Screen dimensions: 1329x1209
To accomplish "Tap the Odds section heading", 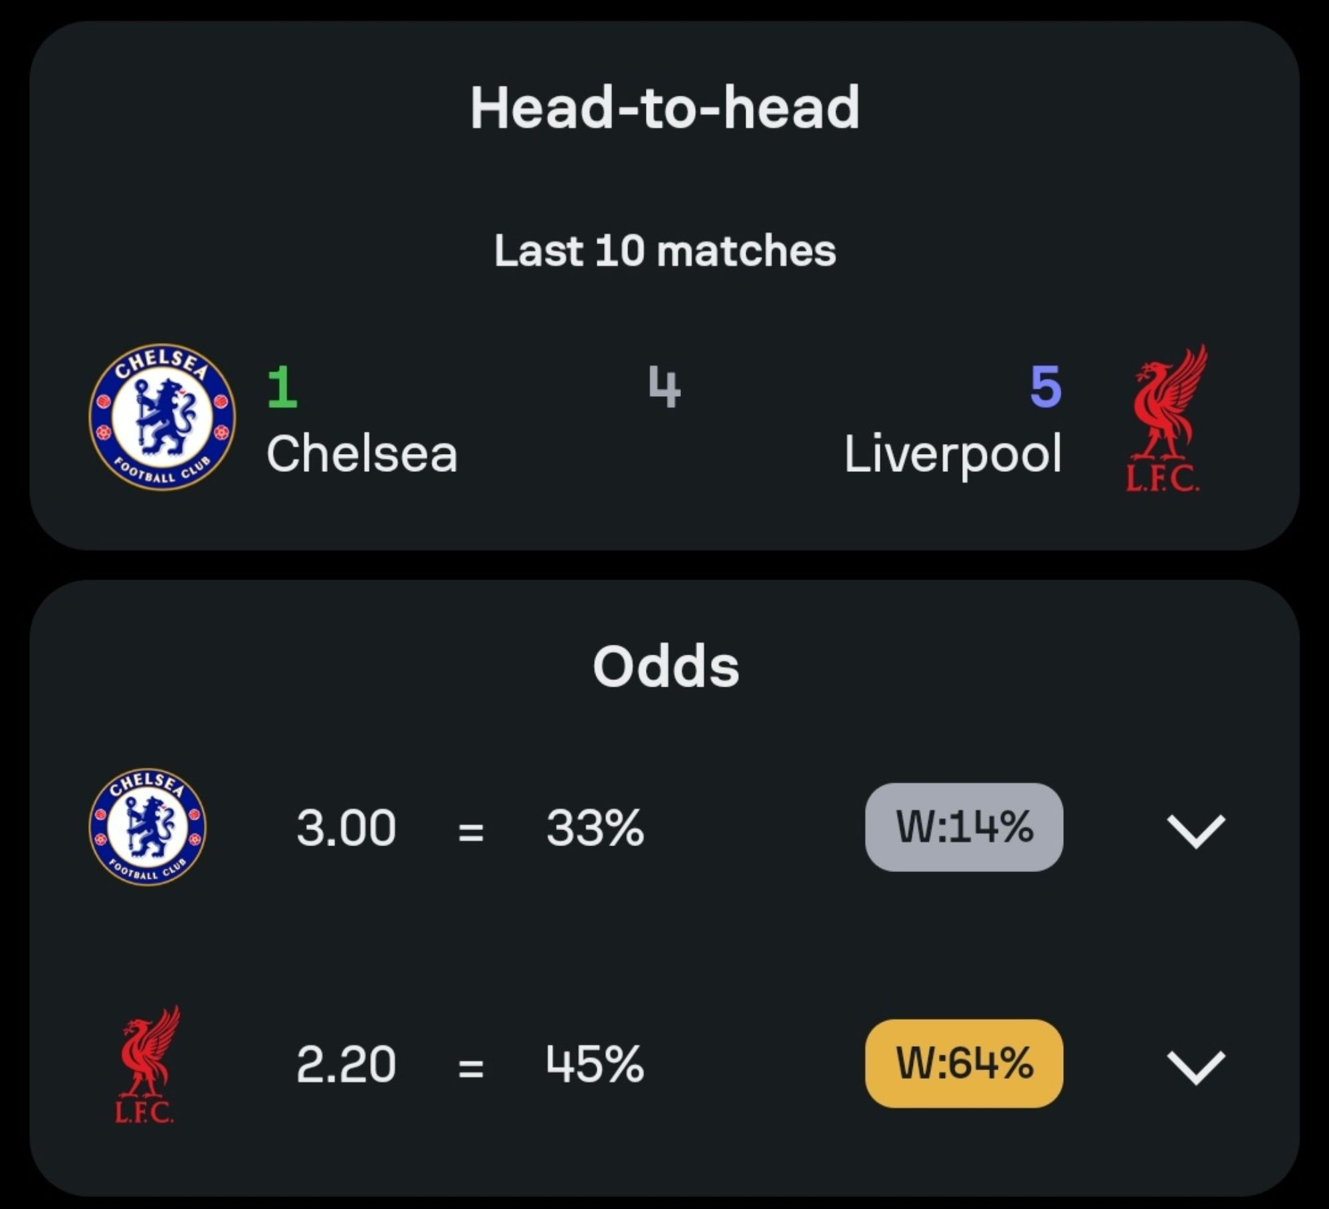I will click(665, 667).
